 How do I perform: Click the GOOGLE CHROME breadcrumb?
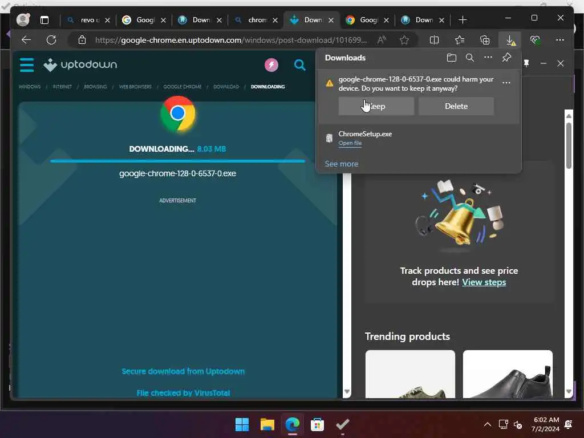point(182,87)
